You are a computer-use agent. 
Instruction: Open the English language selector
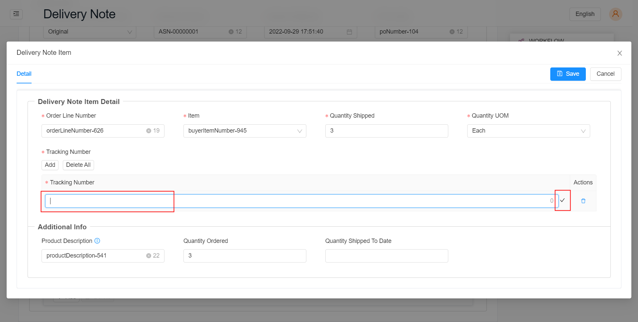pos(585,14)
